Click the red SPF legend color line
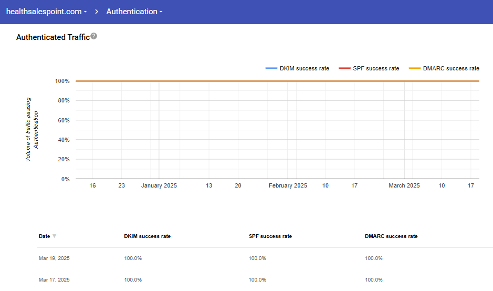Image resolution: width=493 pixels, height=291 pixels. tap(344, 68)
